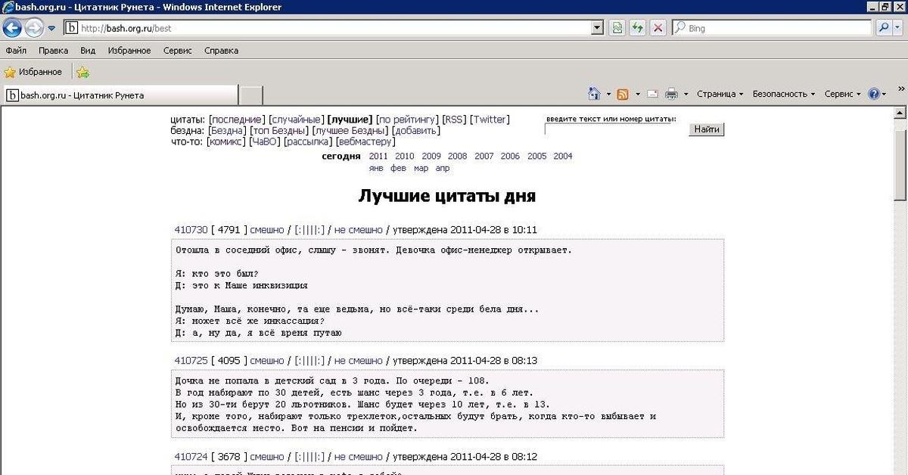Open the Правка menu

click(x=53, y=51)
